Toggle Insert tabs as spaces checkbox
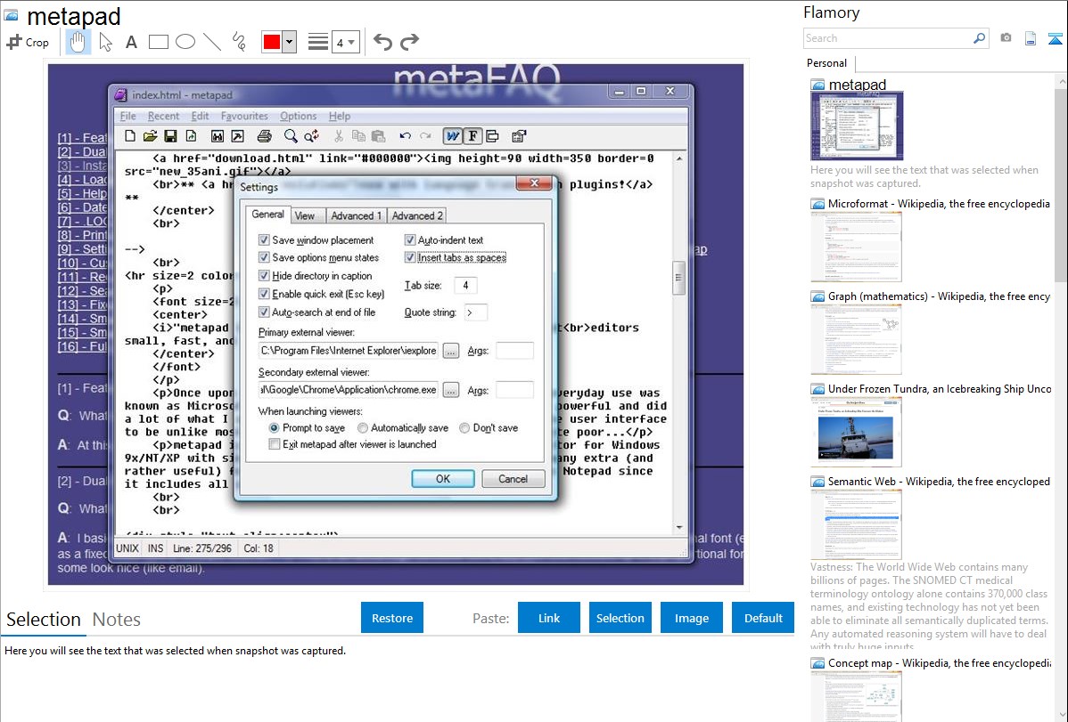Viewport: 1068px width, 722px height. (x=409, y=258)
